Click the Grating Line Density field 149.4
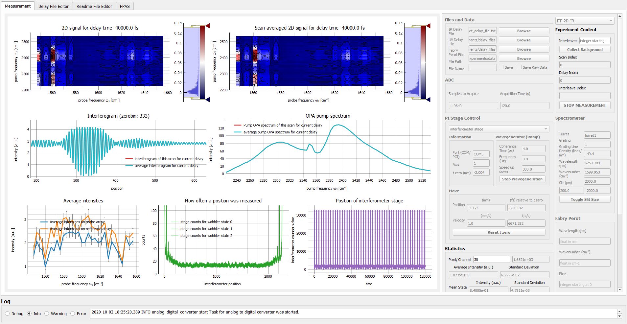This screenshot has height=324, width=627. 597,153
